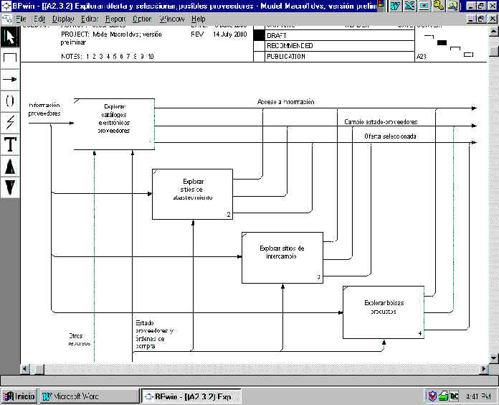Screen dimensions: 499x405
Task: Click the RECOMMENDED status row
Action: [334, 46]
